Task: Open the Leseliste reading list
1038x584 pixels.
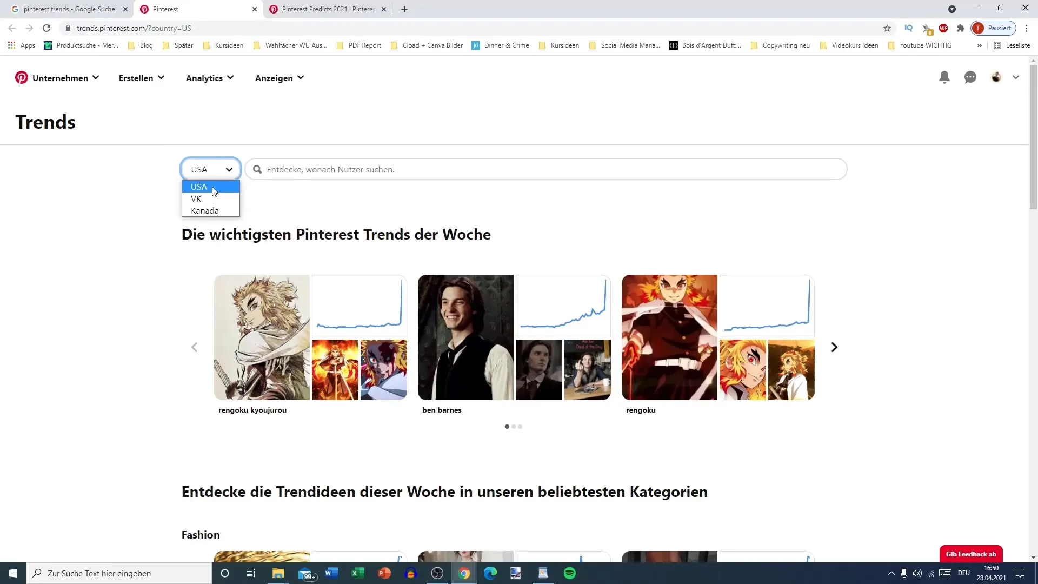Action: tap(1012, 45)
